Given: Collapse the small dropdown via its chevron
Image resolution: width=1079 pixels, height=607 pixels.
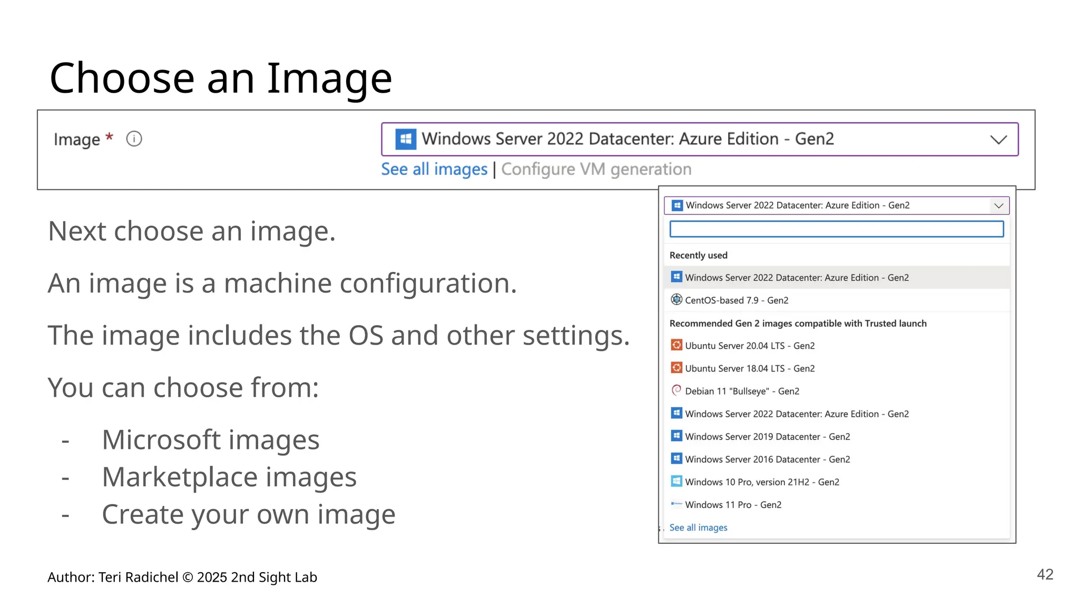Looking at the screenshot, I should (x=998, y=205).
